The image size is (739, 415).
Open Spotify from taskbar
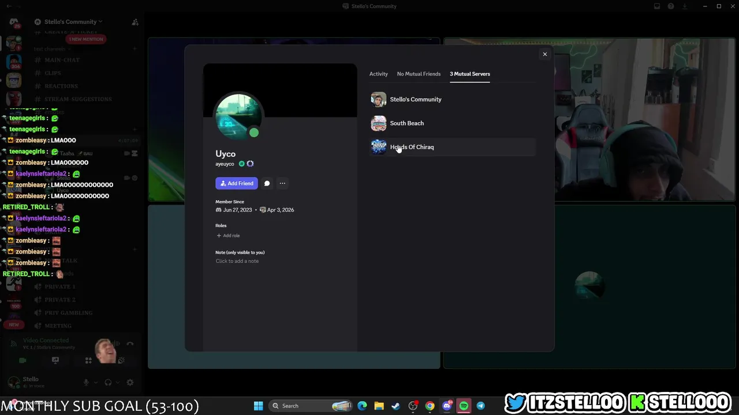click(464, 406)
